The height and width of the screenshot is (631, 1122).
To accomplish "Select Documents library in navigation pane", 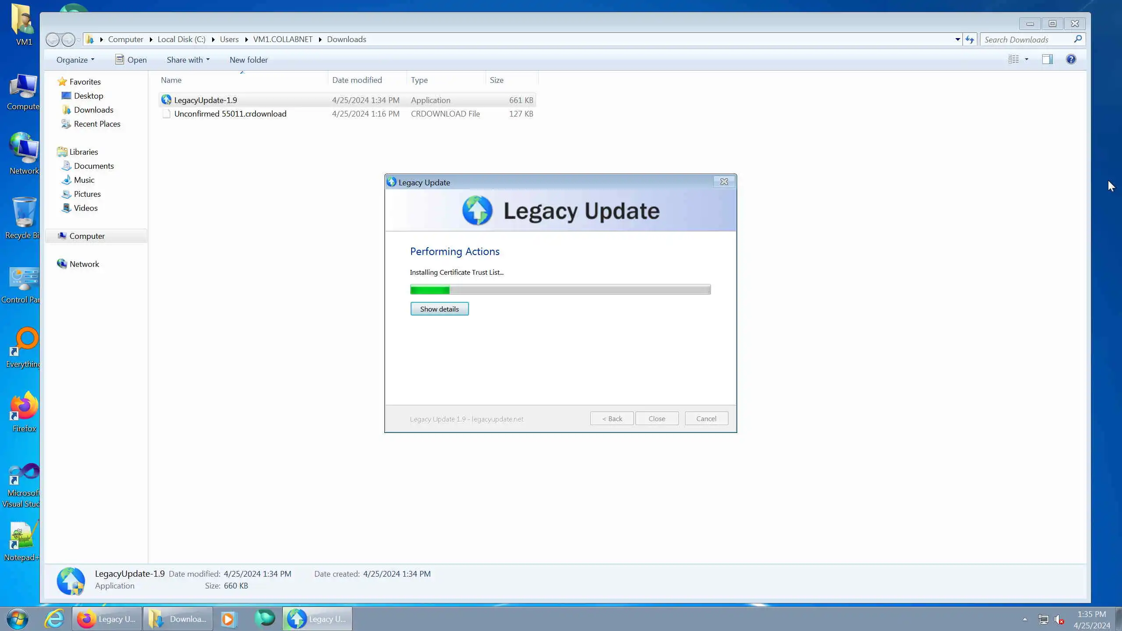I will click(93, 166).
